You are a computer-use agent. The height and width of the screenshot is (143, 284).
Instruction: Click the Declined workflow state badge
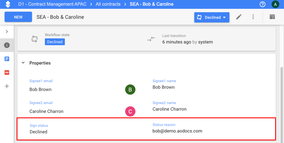tap(55, 42)
